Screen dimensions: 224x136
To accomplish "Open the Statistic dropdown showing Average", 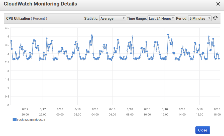I will (x=113, y=18).
